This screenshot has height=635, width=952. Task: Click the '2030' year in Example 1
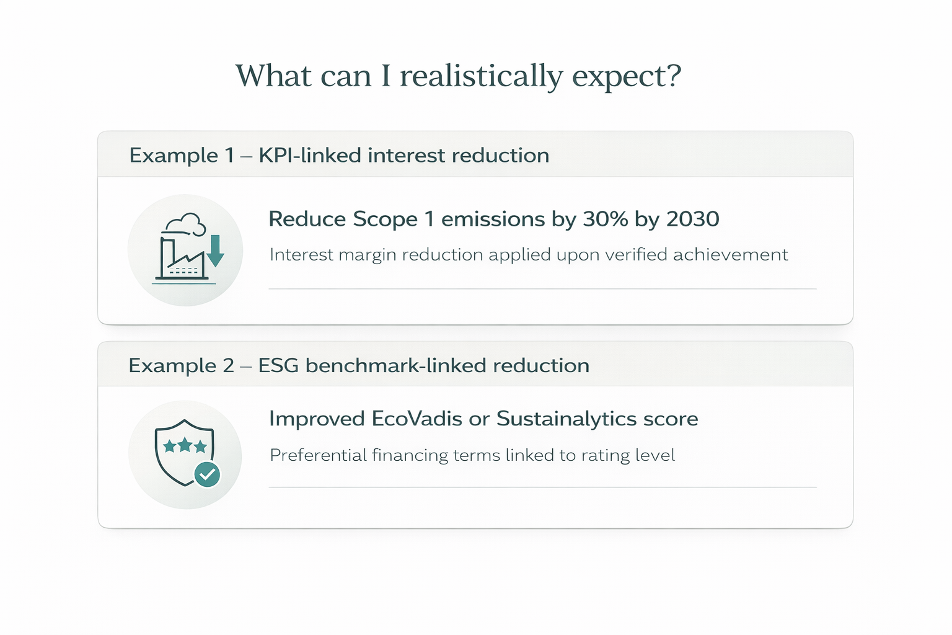coord(692,219)
